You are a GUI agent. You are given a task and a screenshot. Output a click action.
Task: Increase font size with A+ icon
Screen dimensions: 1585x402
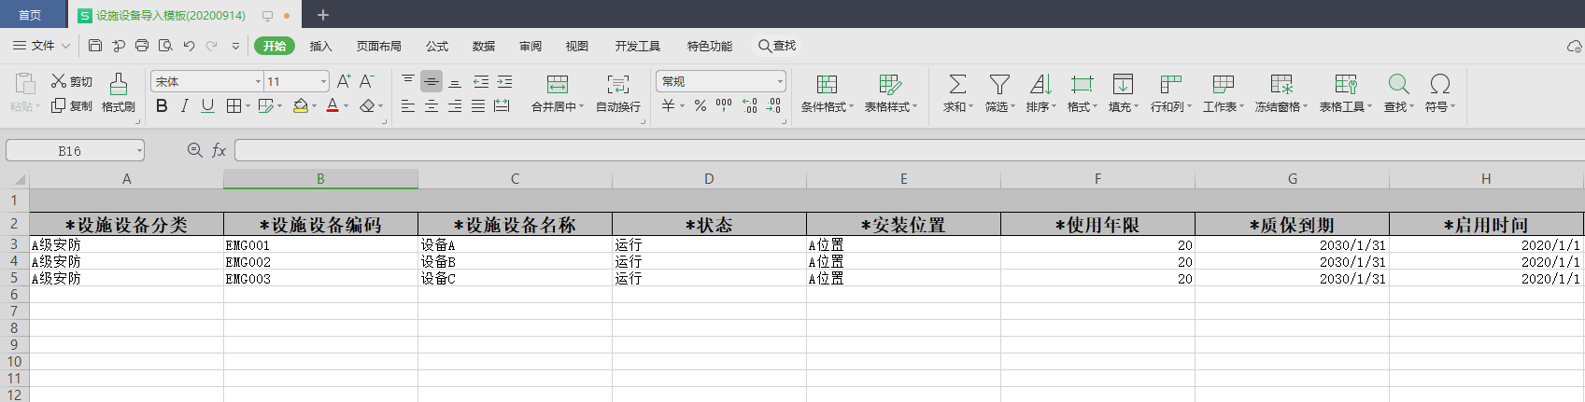(x=344, y=81)
